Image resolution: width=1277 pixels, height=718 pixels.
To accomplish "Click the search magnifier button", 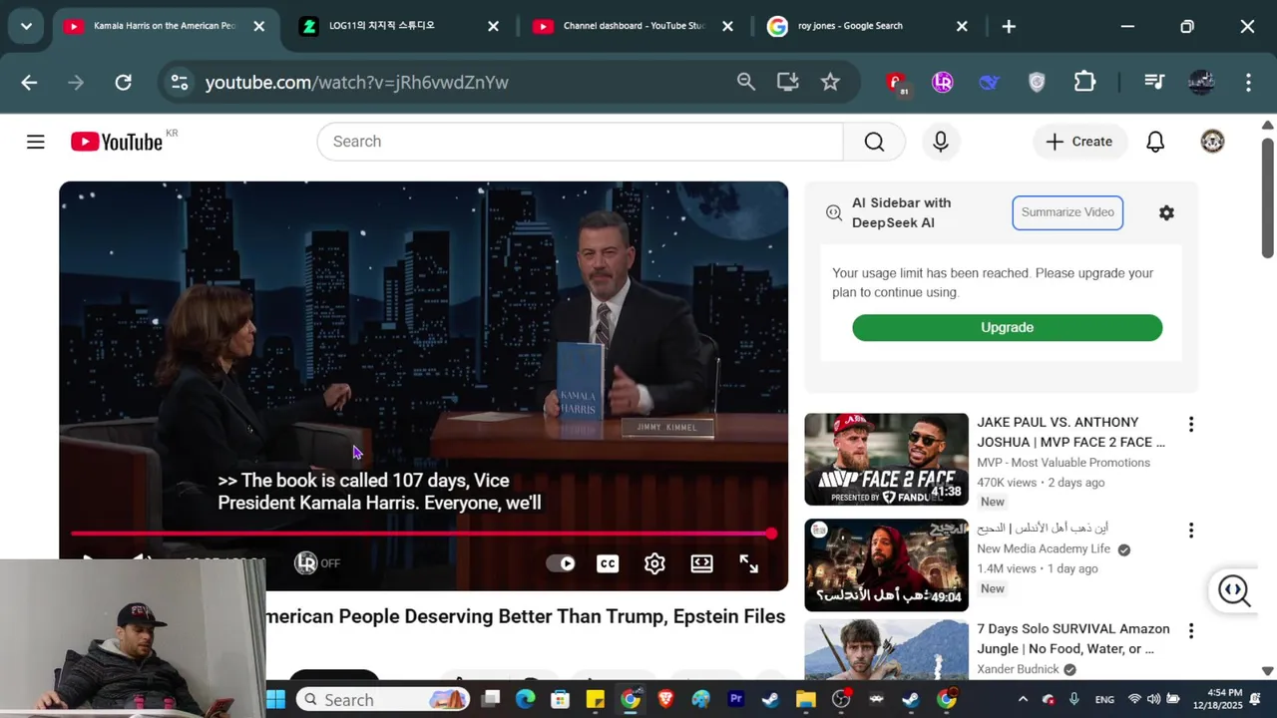I will (874, 142).
